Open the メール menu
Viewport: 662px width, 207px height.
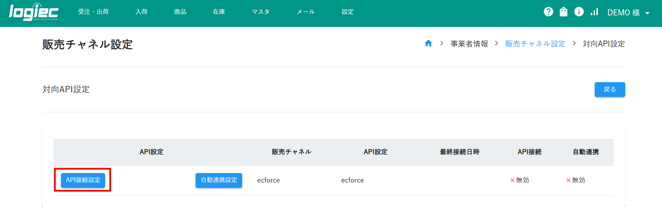[306, 12]
